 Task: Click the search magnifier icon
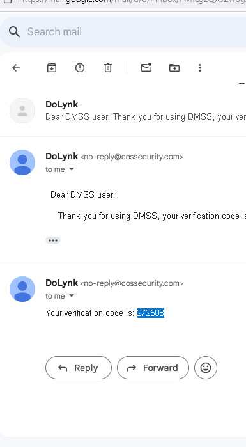click(x=14, y=31)
